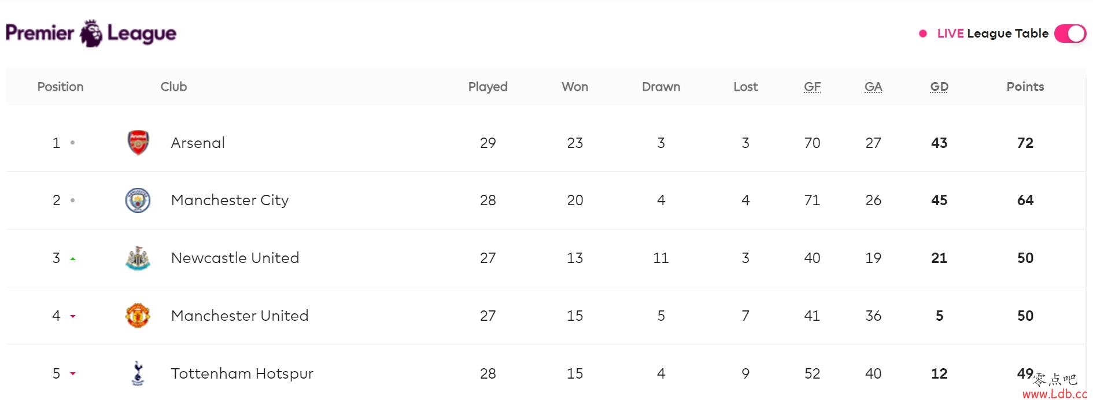Click the Manchester United club crest
This screenshot has height=400, width=1093.
pyautogui.click(x=138, y=316)
